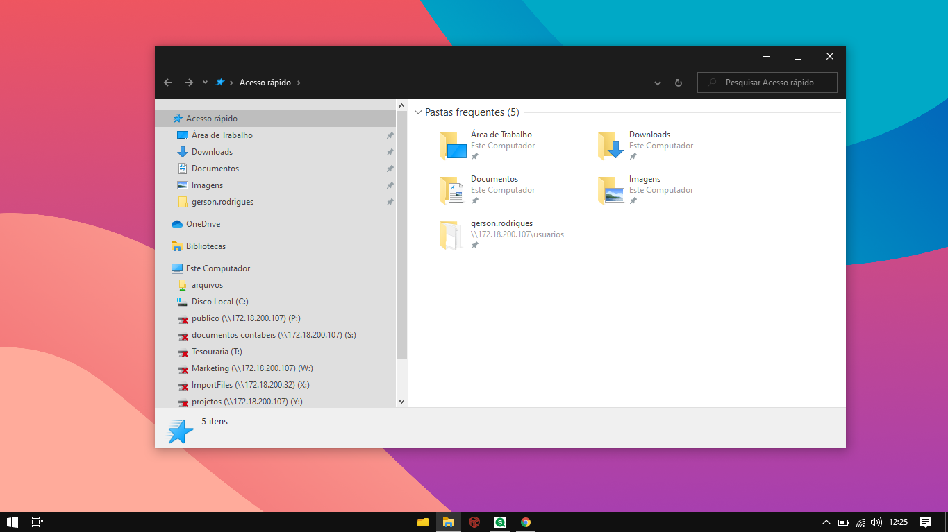Viewport: 948px width, 532px height.
Task: Click the sidebar scrollbar down arrow
Action: pyautogui.click(x=401, y=401)
